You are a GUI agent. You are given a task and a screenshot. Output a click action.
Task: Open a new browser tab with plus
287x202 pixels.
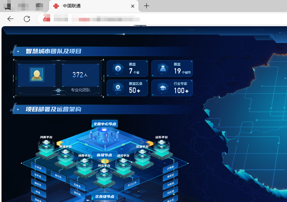click(146, 6)
